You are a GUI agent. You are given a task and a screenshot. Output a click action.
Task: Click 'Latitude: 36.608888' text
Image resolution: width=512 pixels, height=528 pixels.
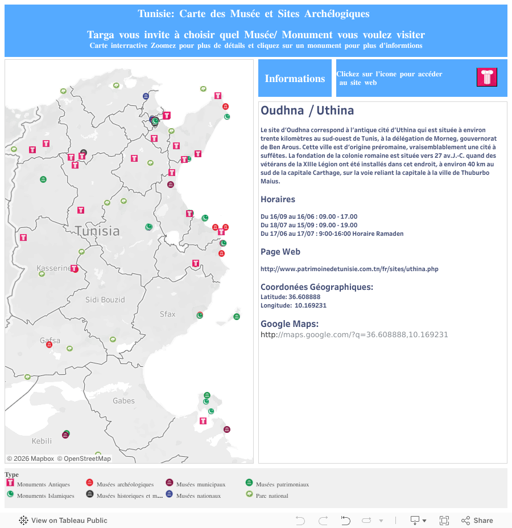tap(290, 297)
